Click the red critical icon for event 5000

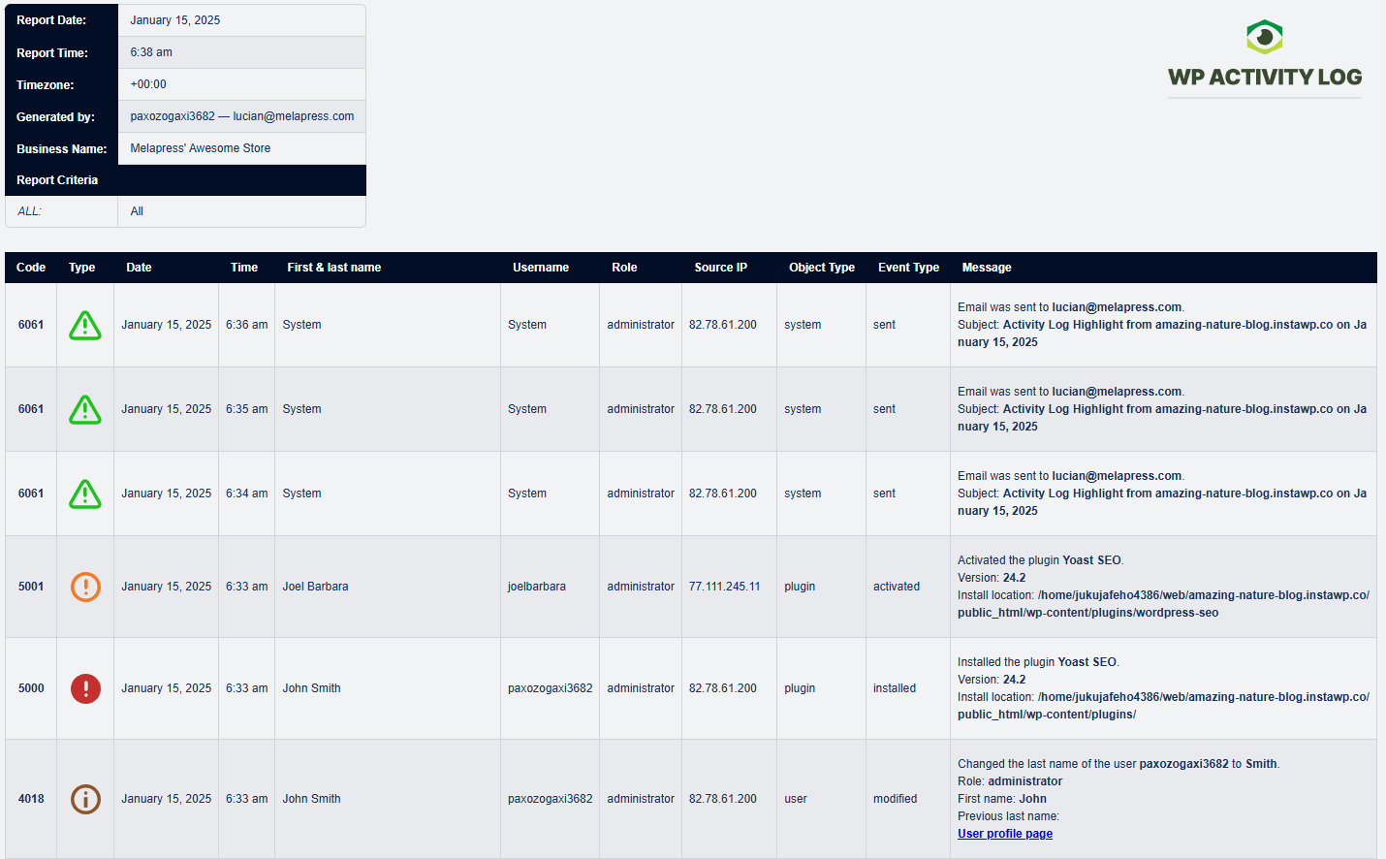coord(85,688)
